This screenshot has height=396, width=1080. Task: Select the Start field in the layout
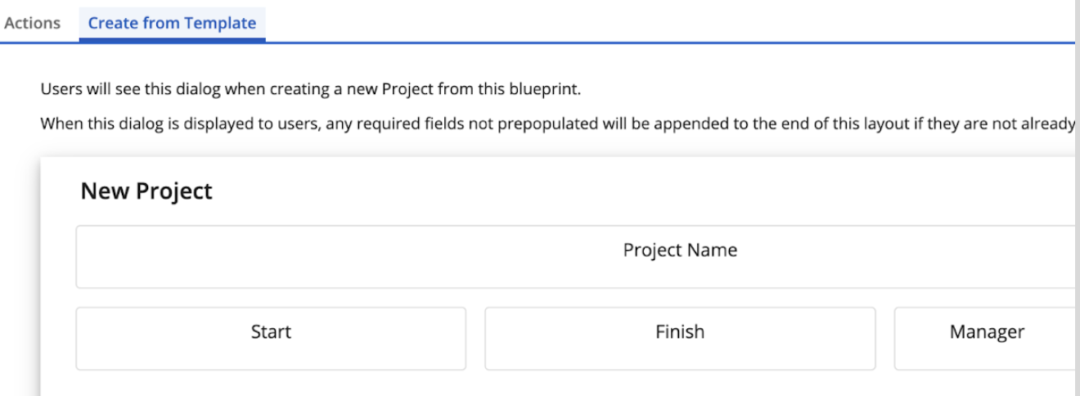(271, 339)
